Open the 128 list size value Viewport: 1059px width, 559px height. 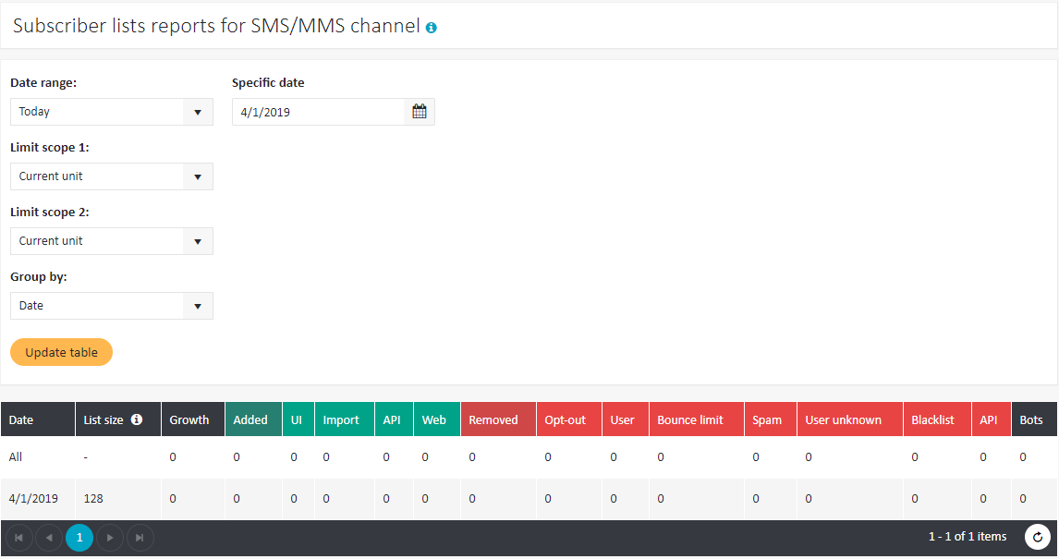[93, 499]
